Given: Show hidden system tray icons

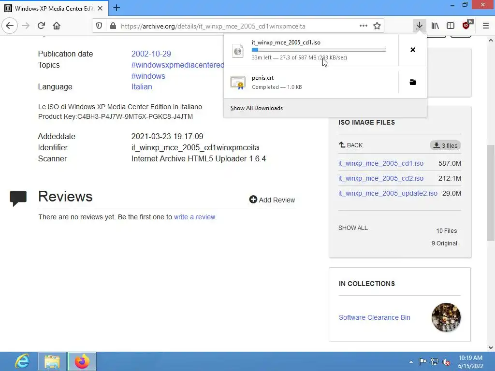Looking at the screenshot, I should [411, 362].
